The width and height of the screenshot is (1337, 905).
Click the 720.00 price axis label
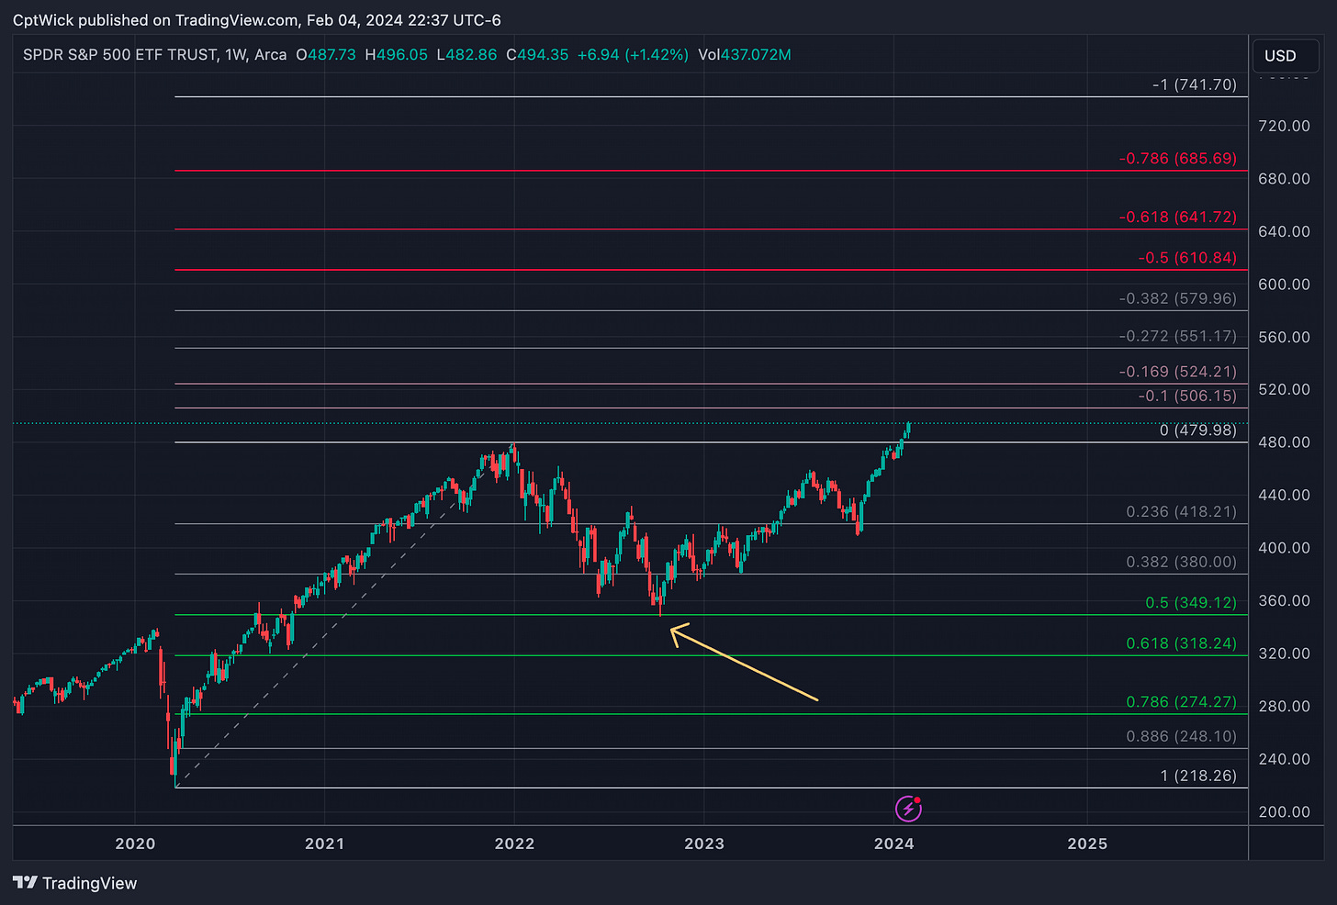(x=1284, y=126)
